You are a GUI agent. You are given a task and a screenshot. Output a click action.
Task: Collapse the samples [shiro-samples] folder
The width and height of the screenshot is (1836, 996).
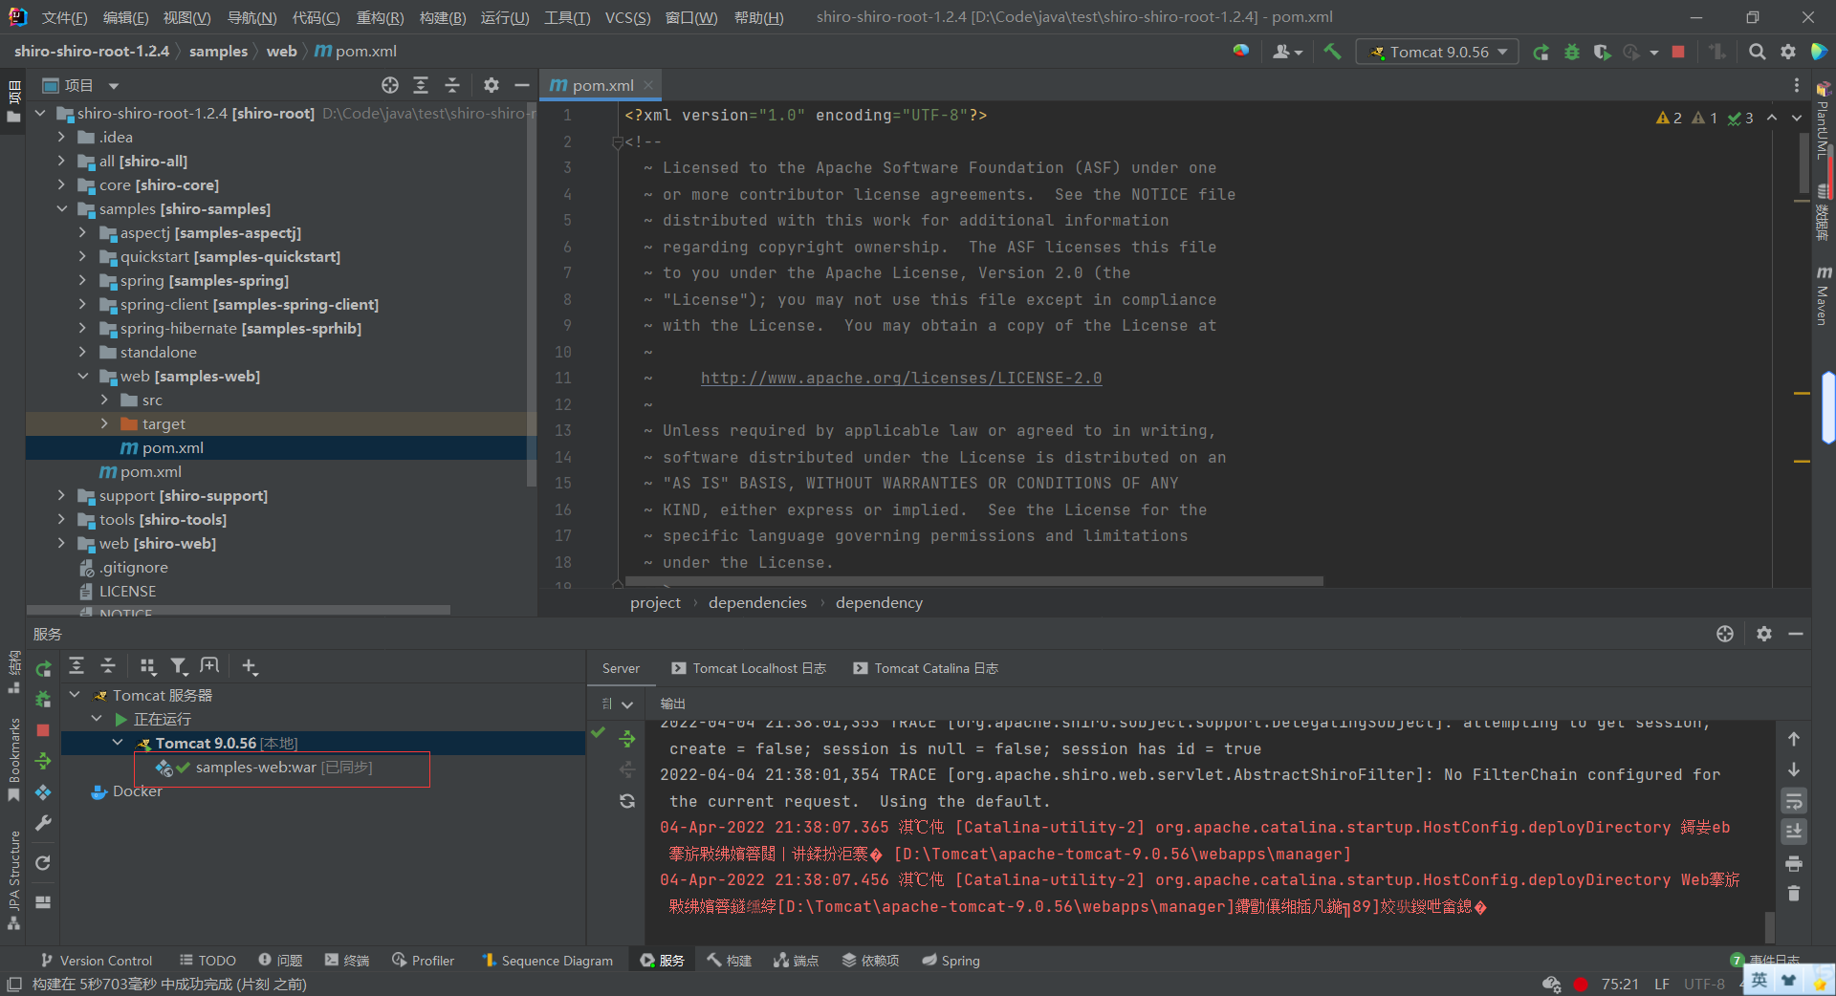coord(62,209)
